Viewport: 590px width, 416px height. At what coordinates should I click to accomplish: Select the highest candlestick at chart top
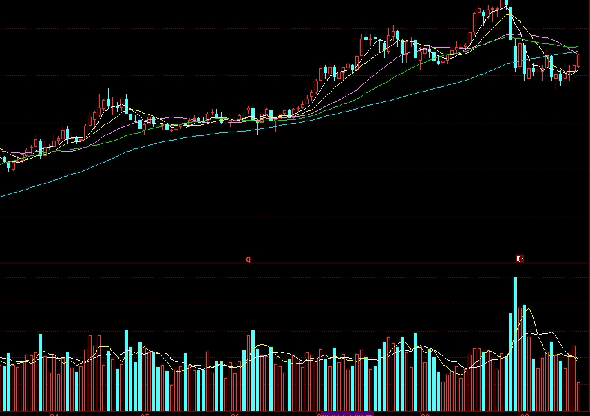[x=507, y=3]
